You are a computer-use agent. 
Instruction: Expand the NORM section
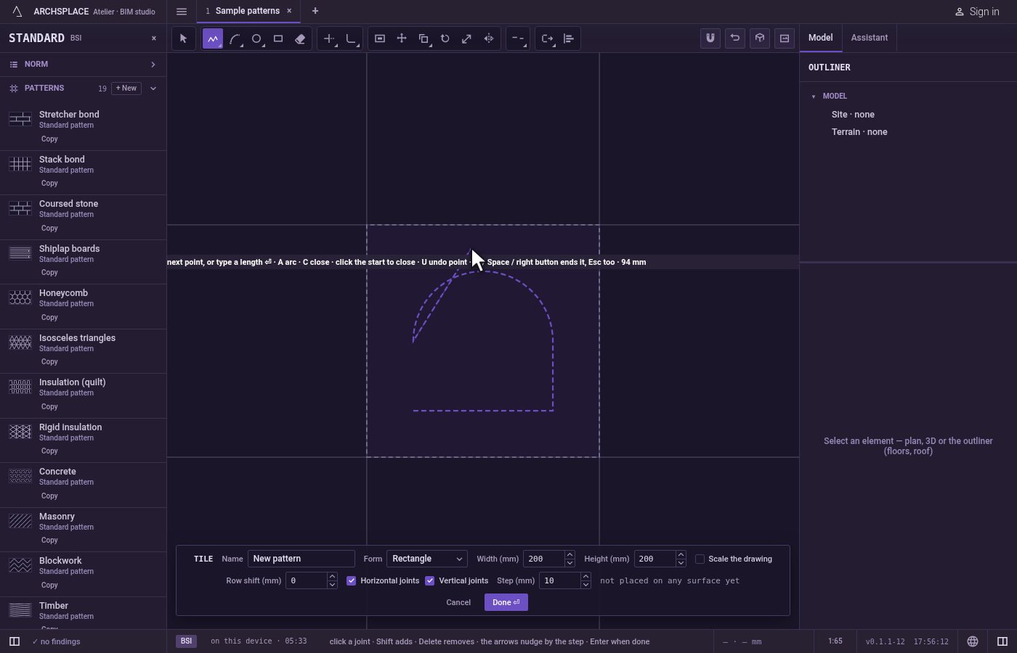[83, 65]
